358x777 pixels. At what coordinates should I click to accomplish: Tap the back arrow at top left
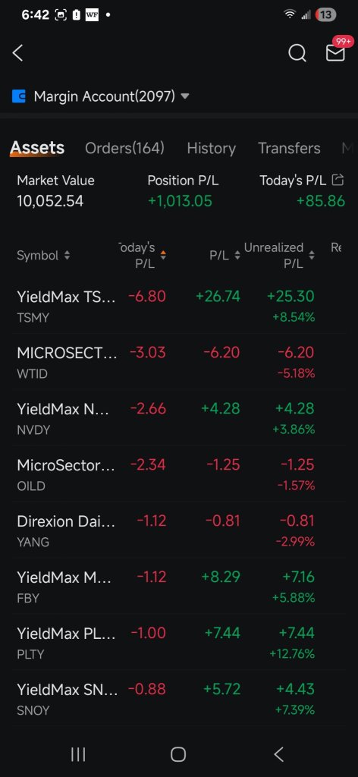(x=18, y=53)
